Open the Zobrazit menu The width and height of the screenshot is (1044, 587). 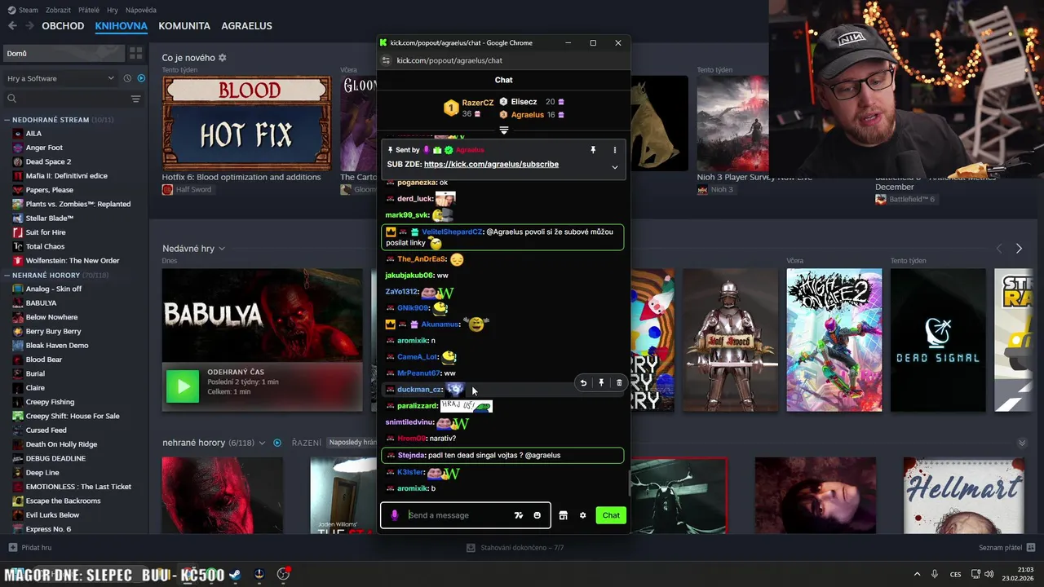[58, 10]
